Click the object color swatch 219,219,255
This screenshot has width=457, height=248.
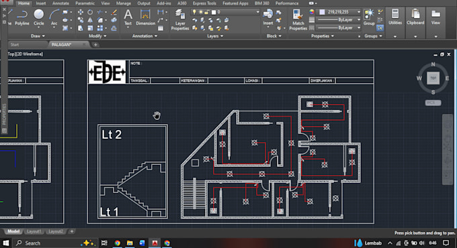coord(322,12)
